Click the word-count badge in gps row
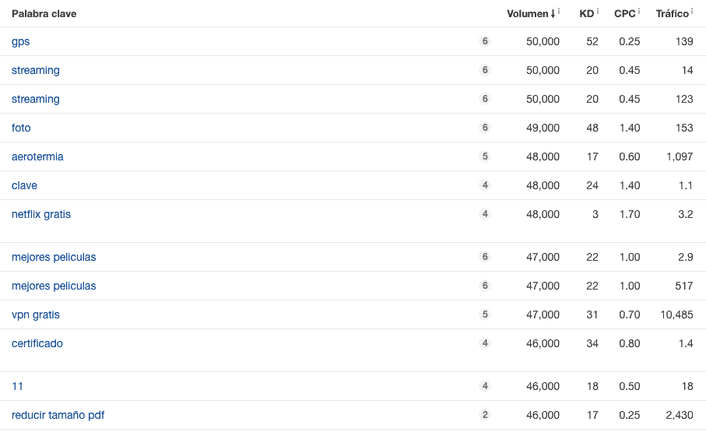 [x=485, y=41]
